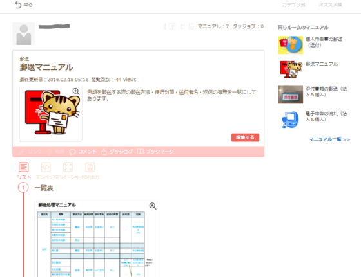
Task: Click the リンク chain icon
Action: pyautogui.click(x=22, y=152)
